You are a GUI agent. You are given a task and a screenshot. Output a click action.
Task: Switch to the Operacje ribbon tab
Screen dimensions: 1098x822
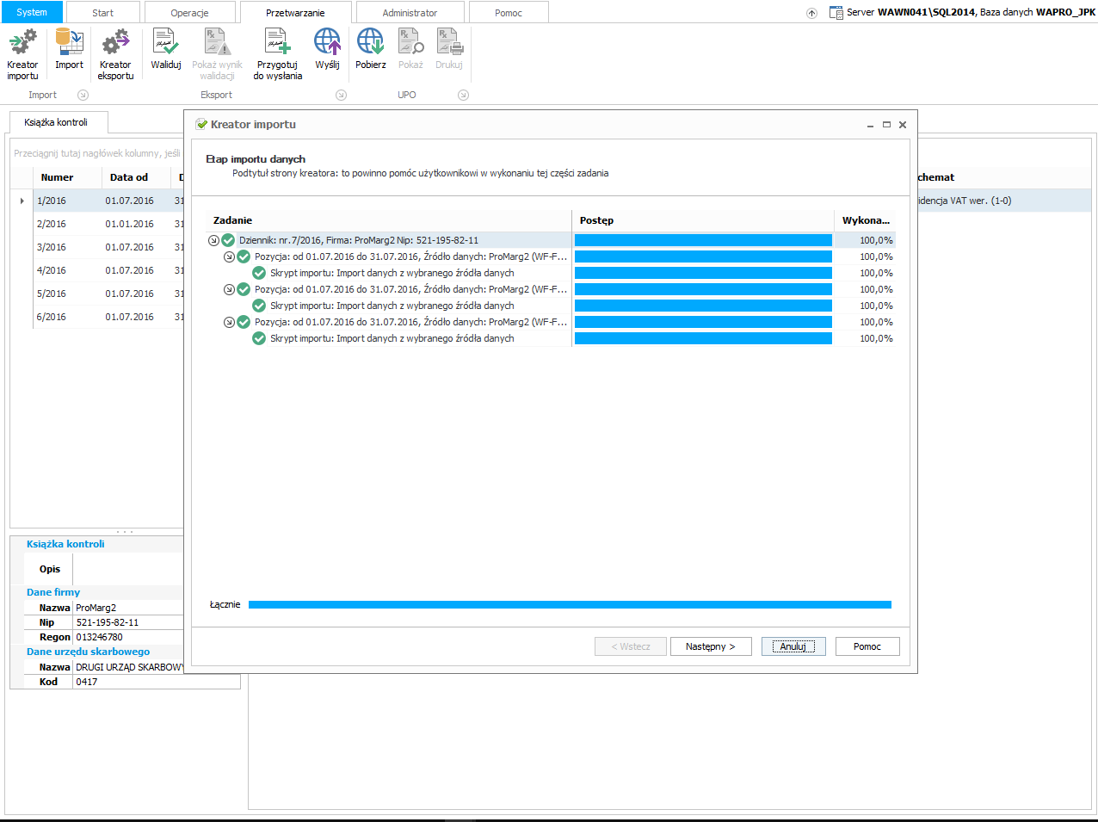point(189,13)
